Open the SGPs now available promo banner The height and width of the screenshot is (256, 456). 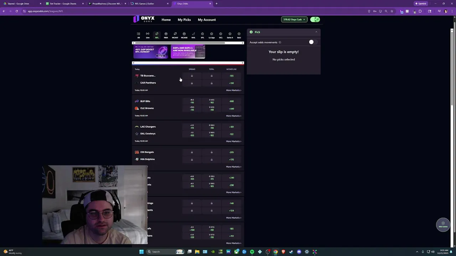pos(188,52)
